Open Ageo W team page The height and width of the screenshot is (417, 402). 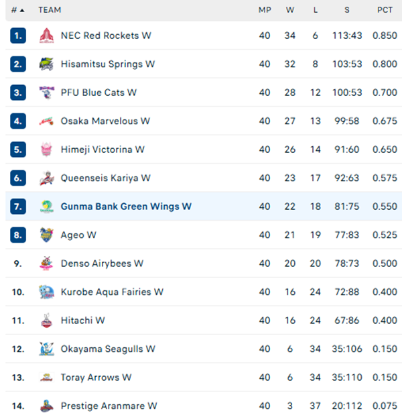point(78,235)
